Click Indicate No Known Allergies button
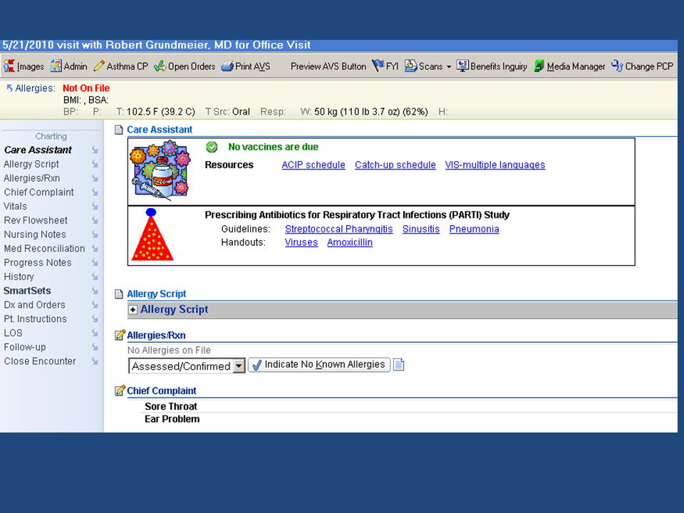This screenshot has width=684, height=513. pyautogui.click(x=319, y=365)
